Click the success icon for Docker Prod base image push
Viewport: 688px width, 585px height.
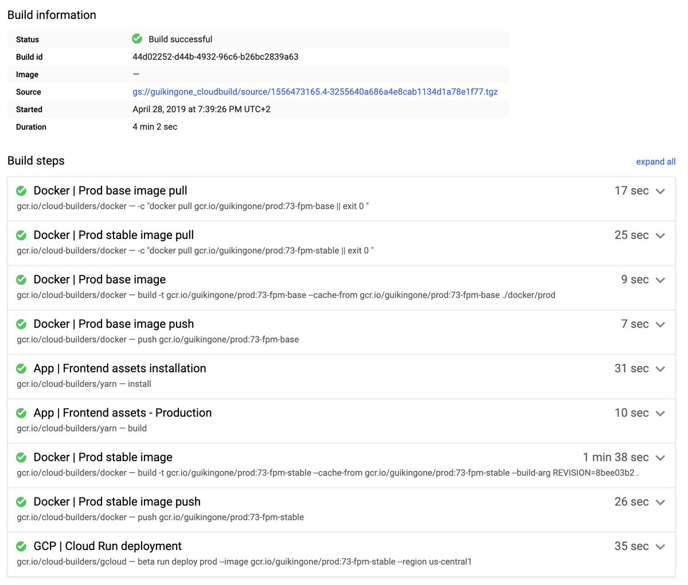pyautogui.click(x=21, y=324)
